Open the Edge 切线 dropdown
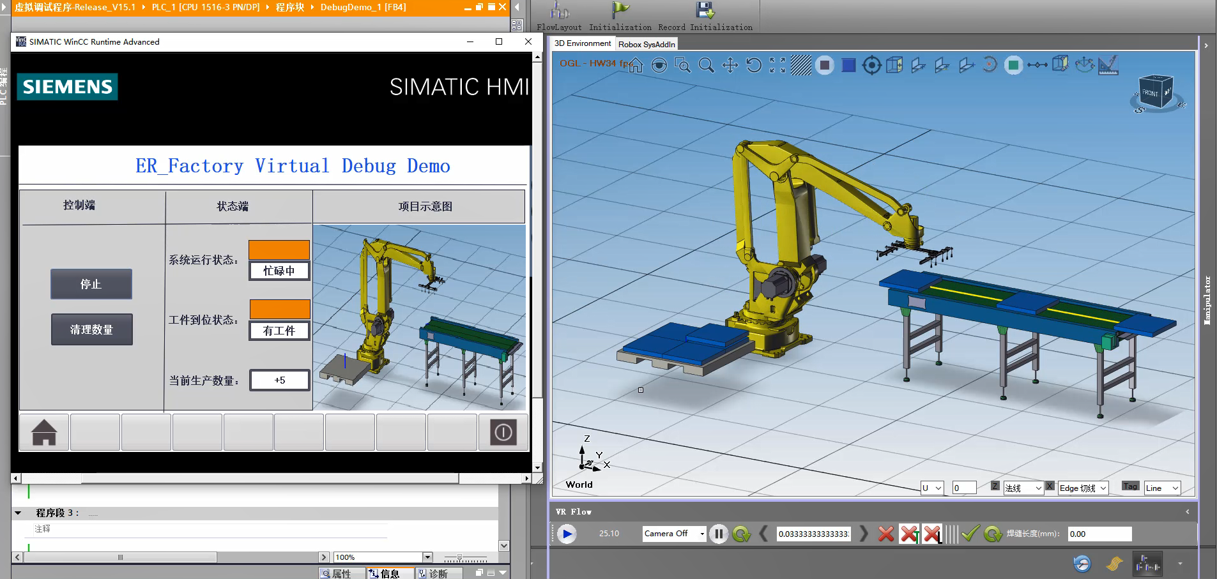 click(x=1083, y=488)
